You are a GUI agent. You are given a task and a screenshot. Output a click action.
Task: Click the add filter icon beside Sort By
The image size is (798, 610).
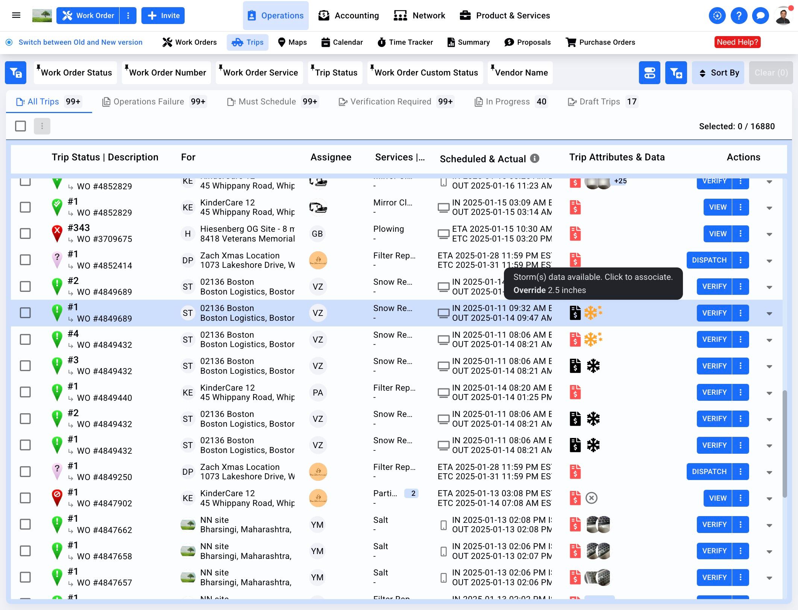[x=676, y=72]
